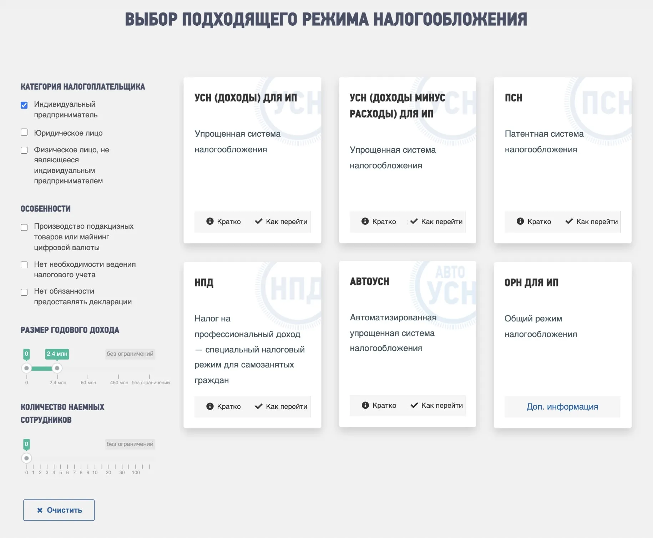Click checkmark icon on ПСН card
Viewport: 653px width, 538px height.
coord(569,221)
